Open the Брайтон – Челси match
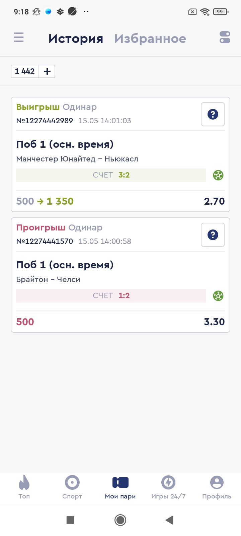 point(48,279)
